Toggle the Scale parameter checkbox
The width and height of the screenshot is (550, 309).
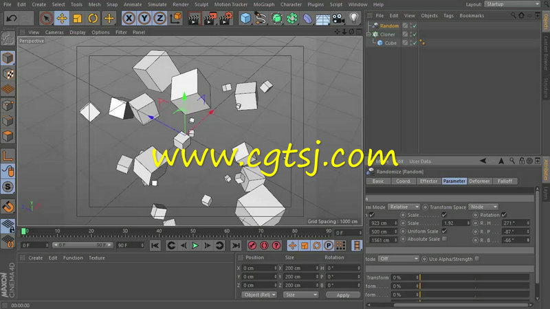point(444,215)
